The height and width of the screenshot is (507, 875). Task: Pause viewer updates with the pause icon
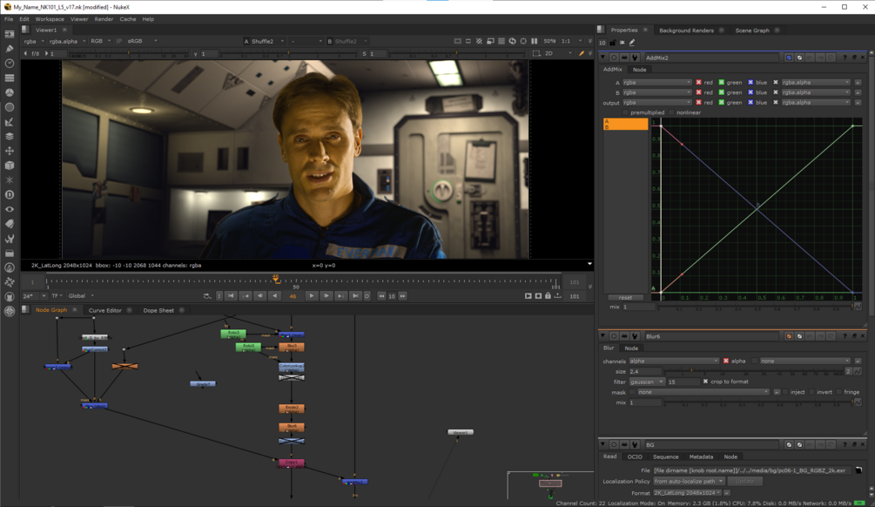click(x=534, y=41)
